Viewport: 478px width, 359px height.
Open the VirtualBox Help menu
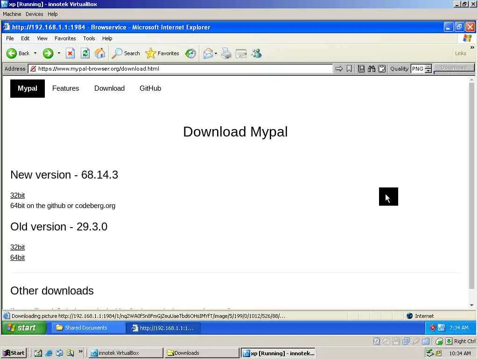tap(52, 14)
